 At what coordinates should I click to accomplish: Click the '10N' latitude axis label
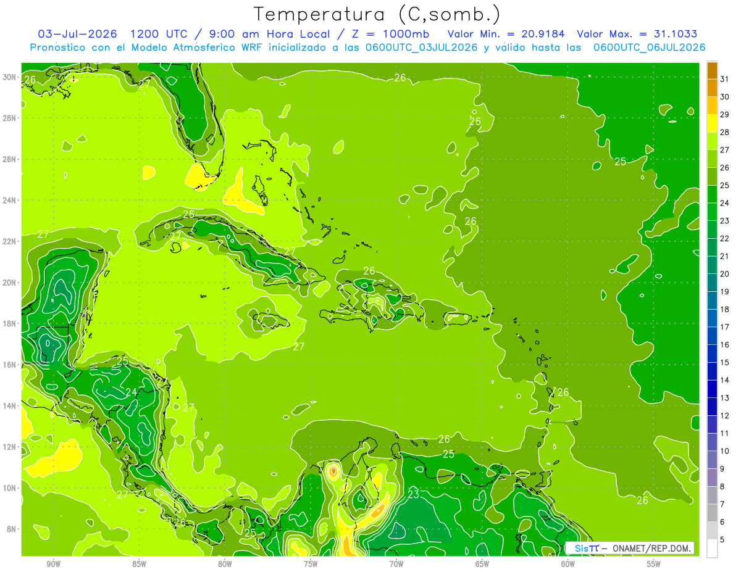10,488
